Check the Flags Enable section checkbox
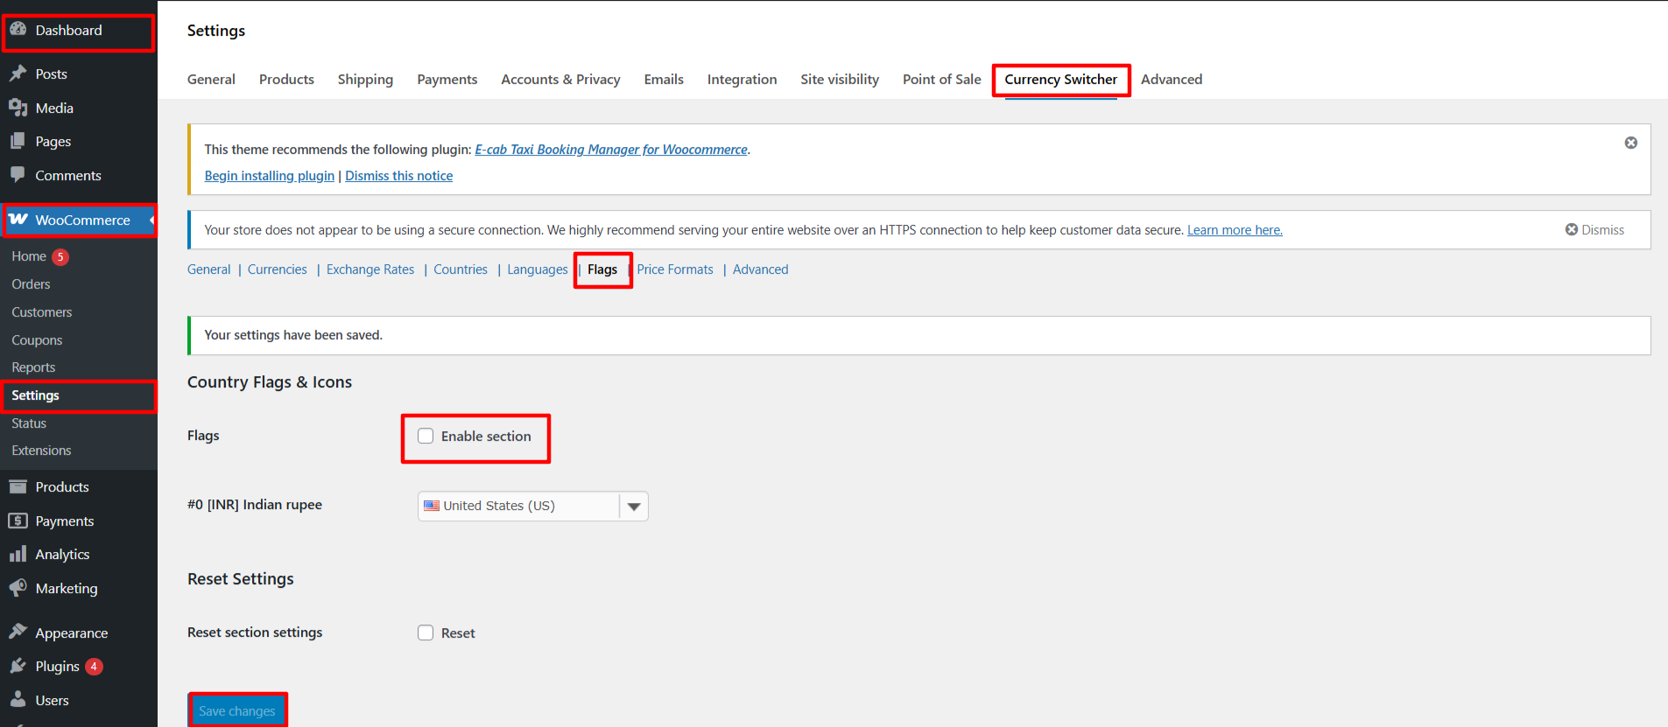The width and height of the screenshot is (1668, 727). 426,436
